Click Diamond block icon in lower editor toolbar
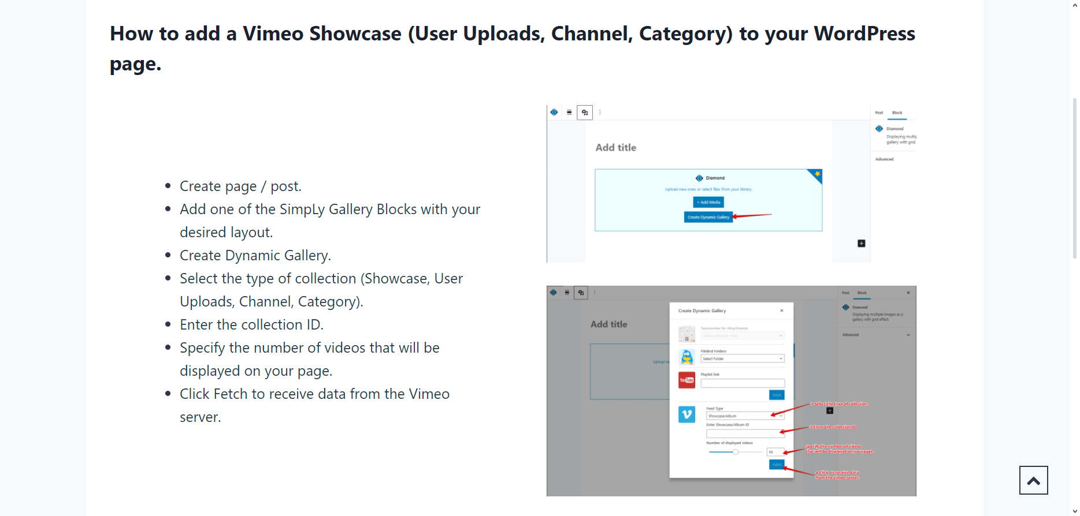Viewport: 1080px width, 516px height. click(x=553, y=293)
